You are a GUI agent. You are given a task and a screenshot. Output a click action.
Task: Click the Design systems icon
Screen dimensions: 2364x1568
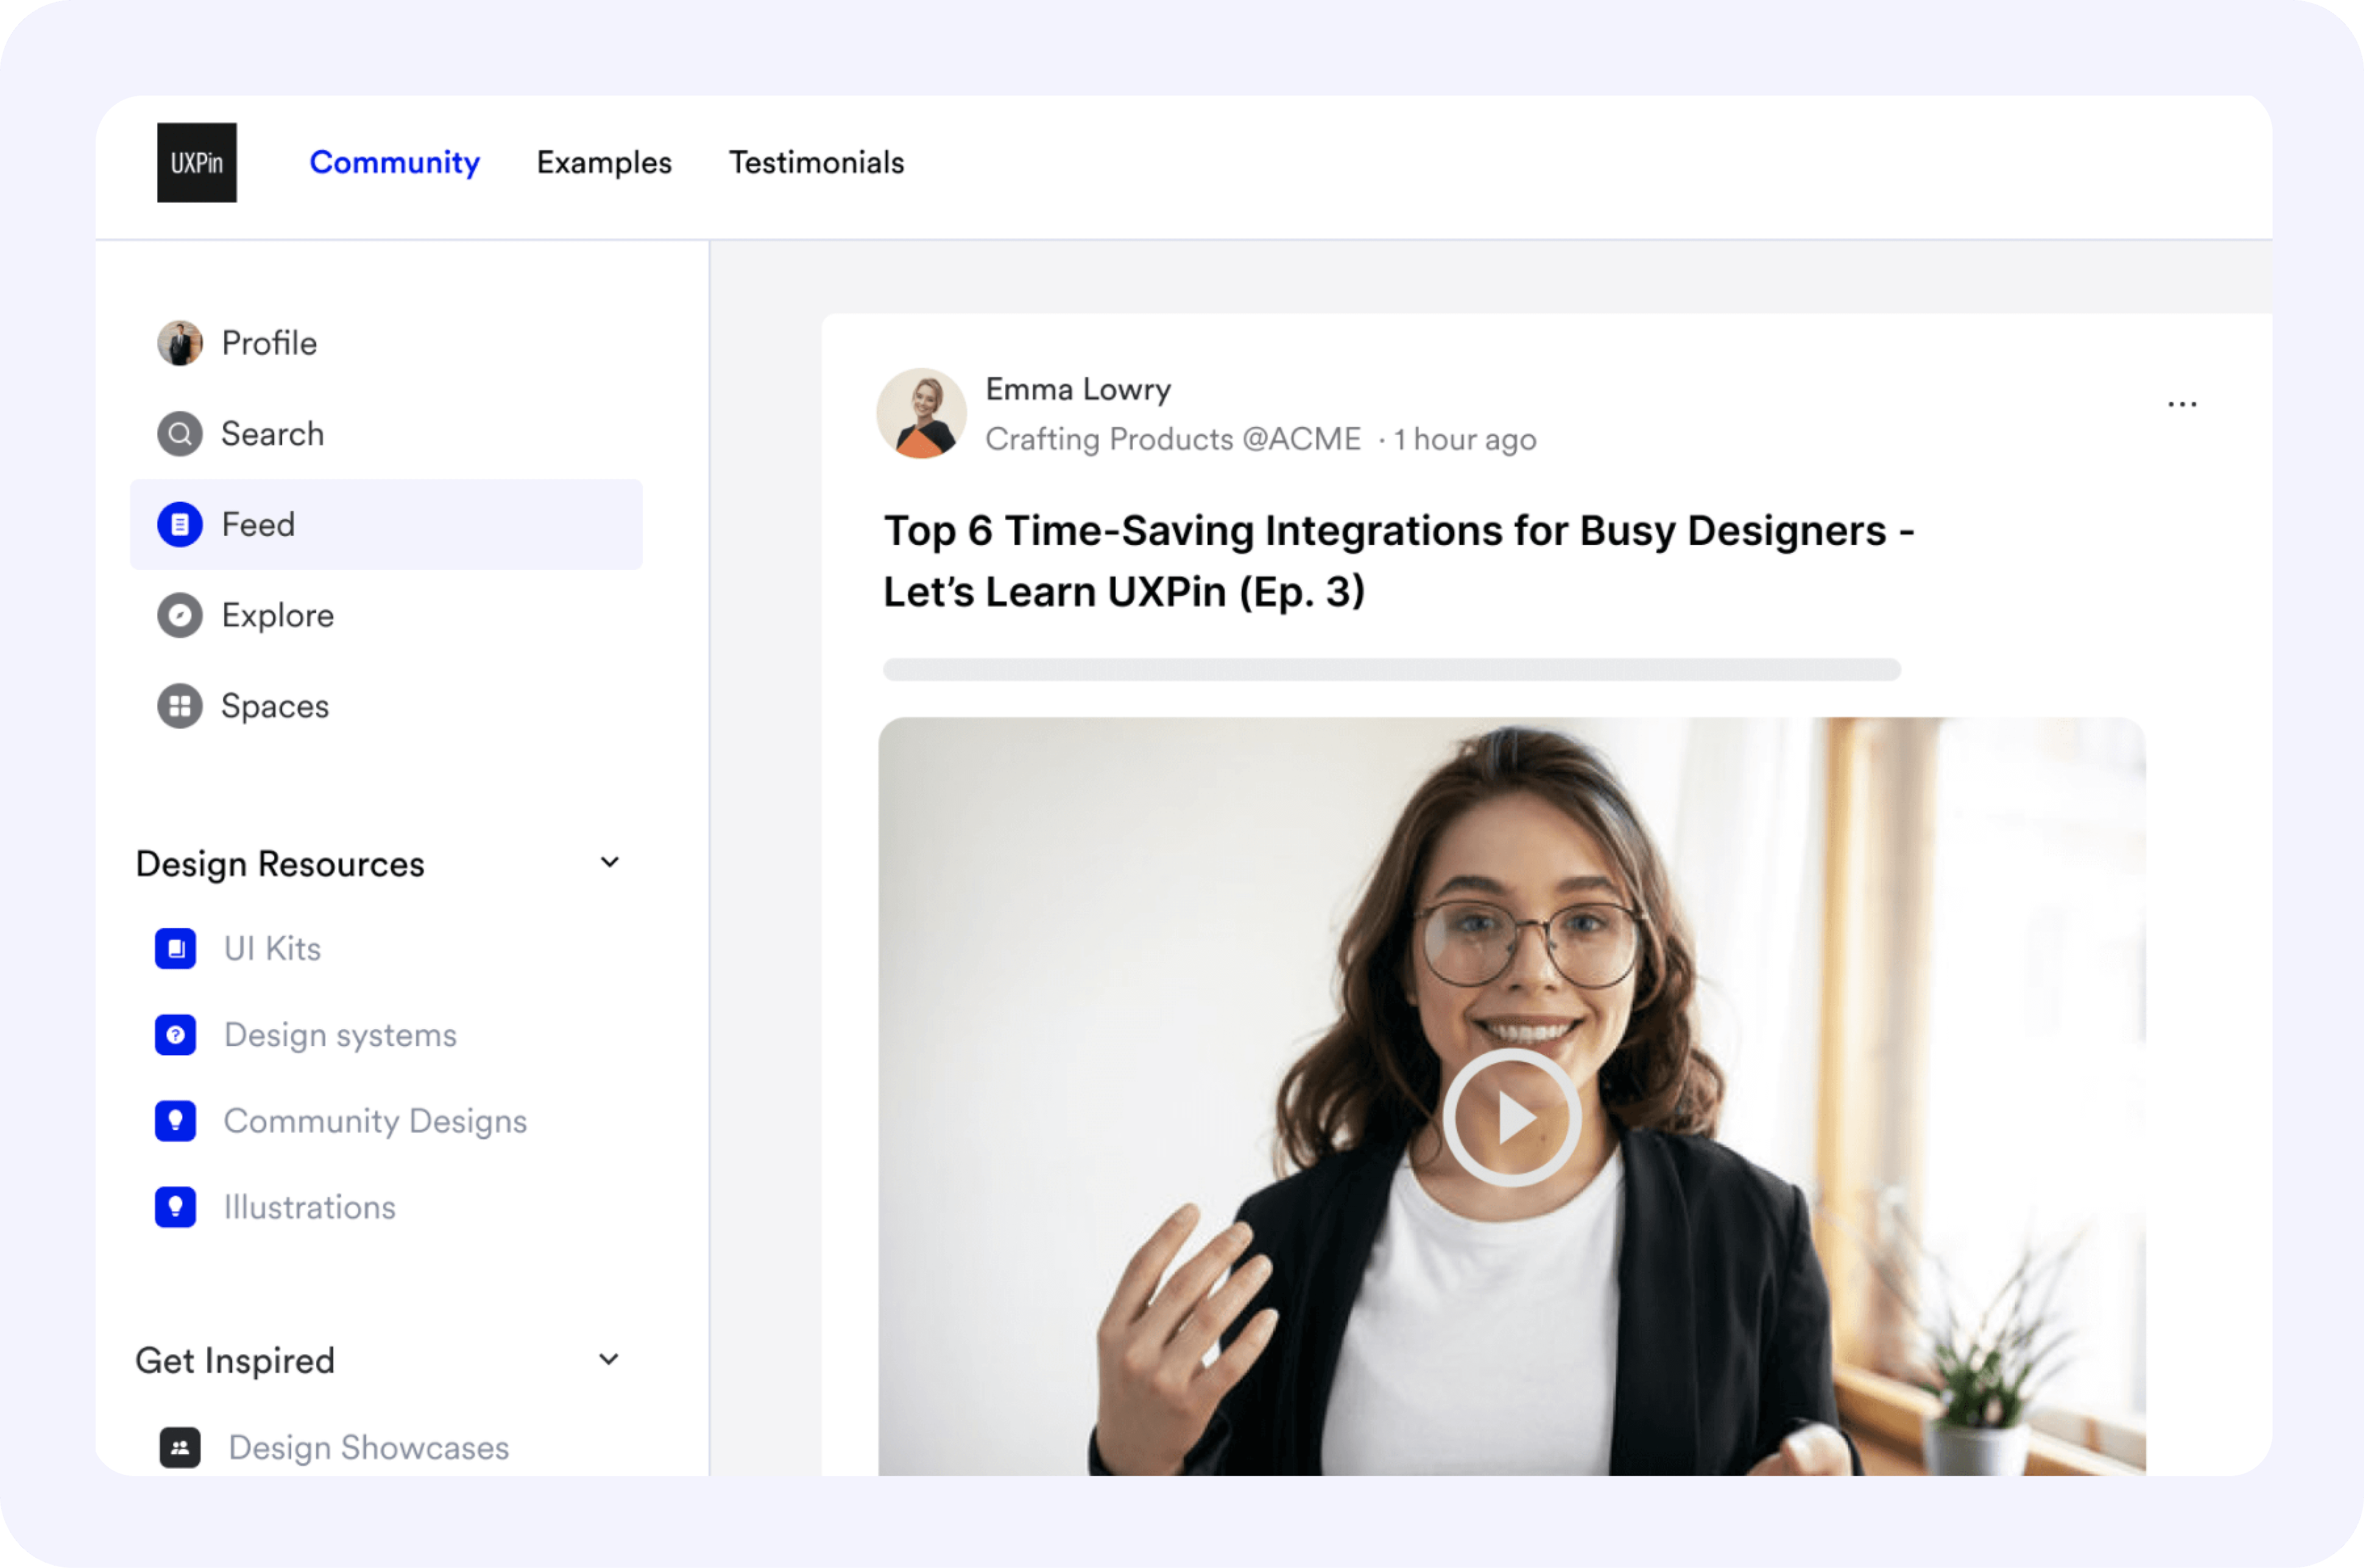click(176, 1035)
